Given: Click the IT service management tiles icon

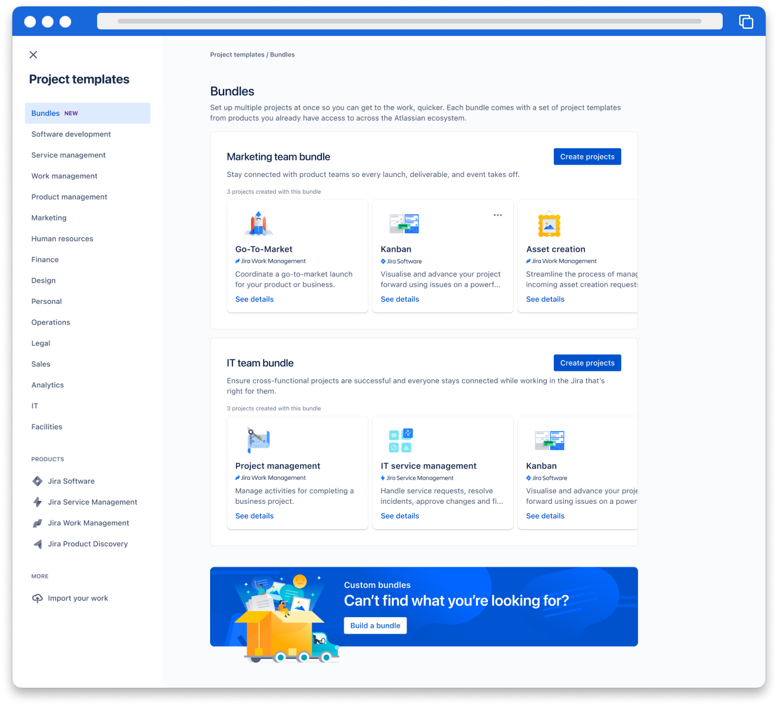Looking at the screenshot, I should [x=401, y=440].
